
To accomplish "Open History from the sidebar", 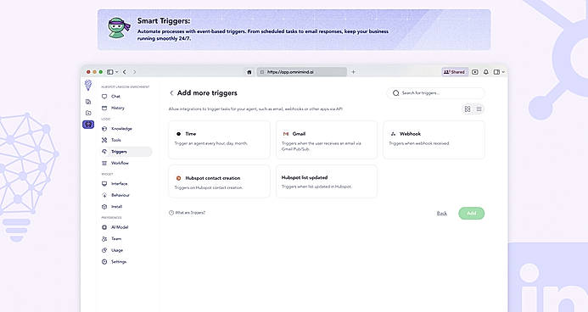I will [117, 108].
